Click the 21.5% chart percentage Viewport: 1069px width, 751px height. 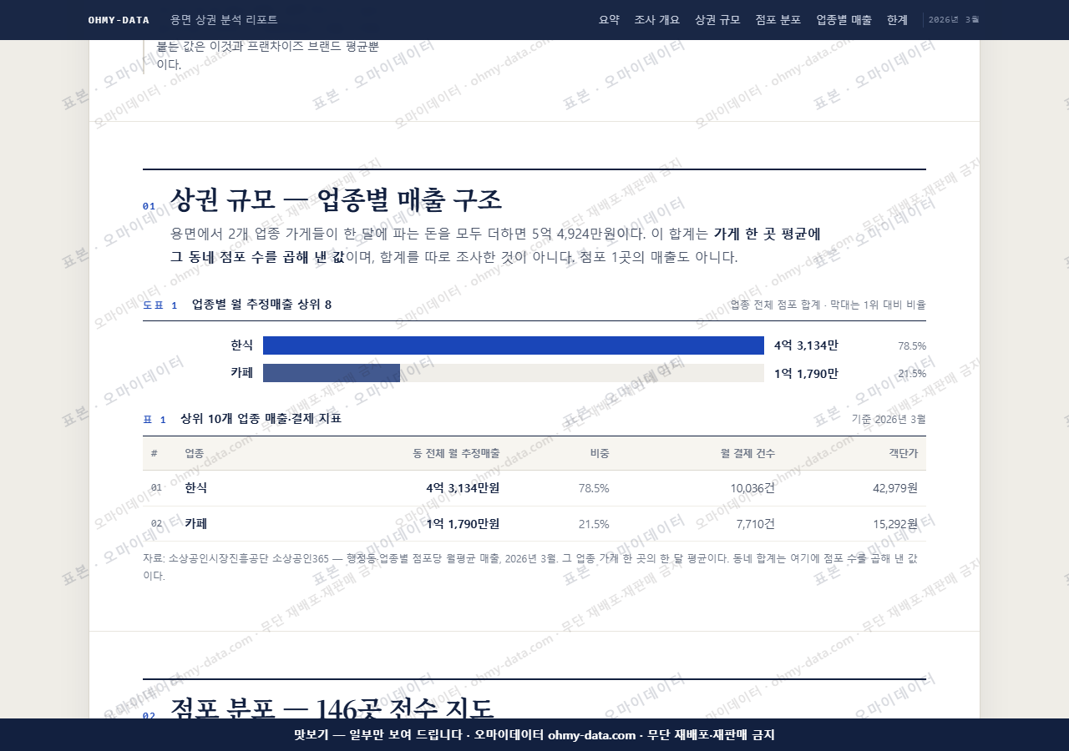(912, 373)
